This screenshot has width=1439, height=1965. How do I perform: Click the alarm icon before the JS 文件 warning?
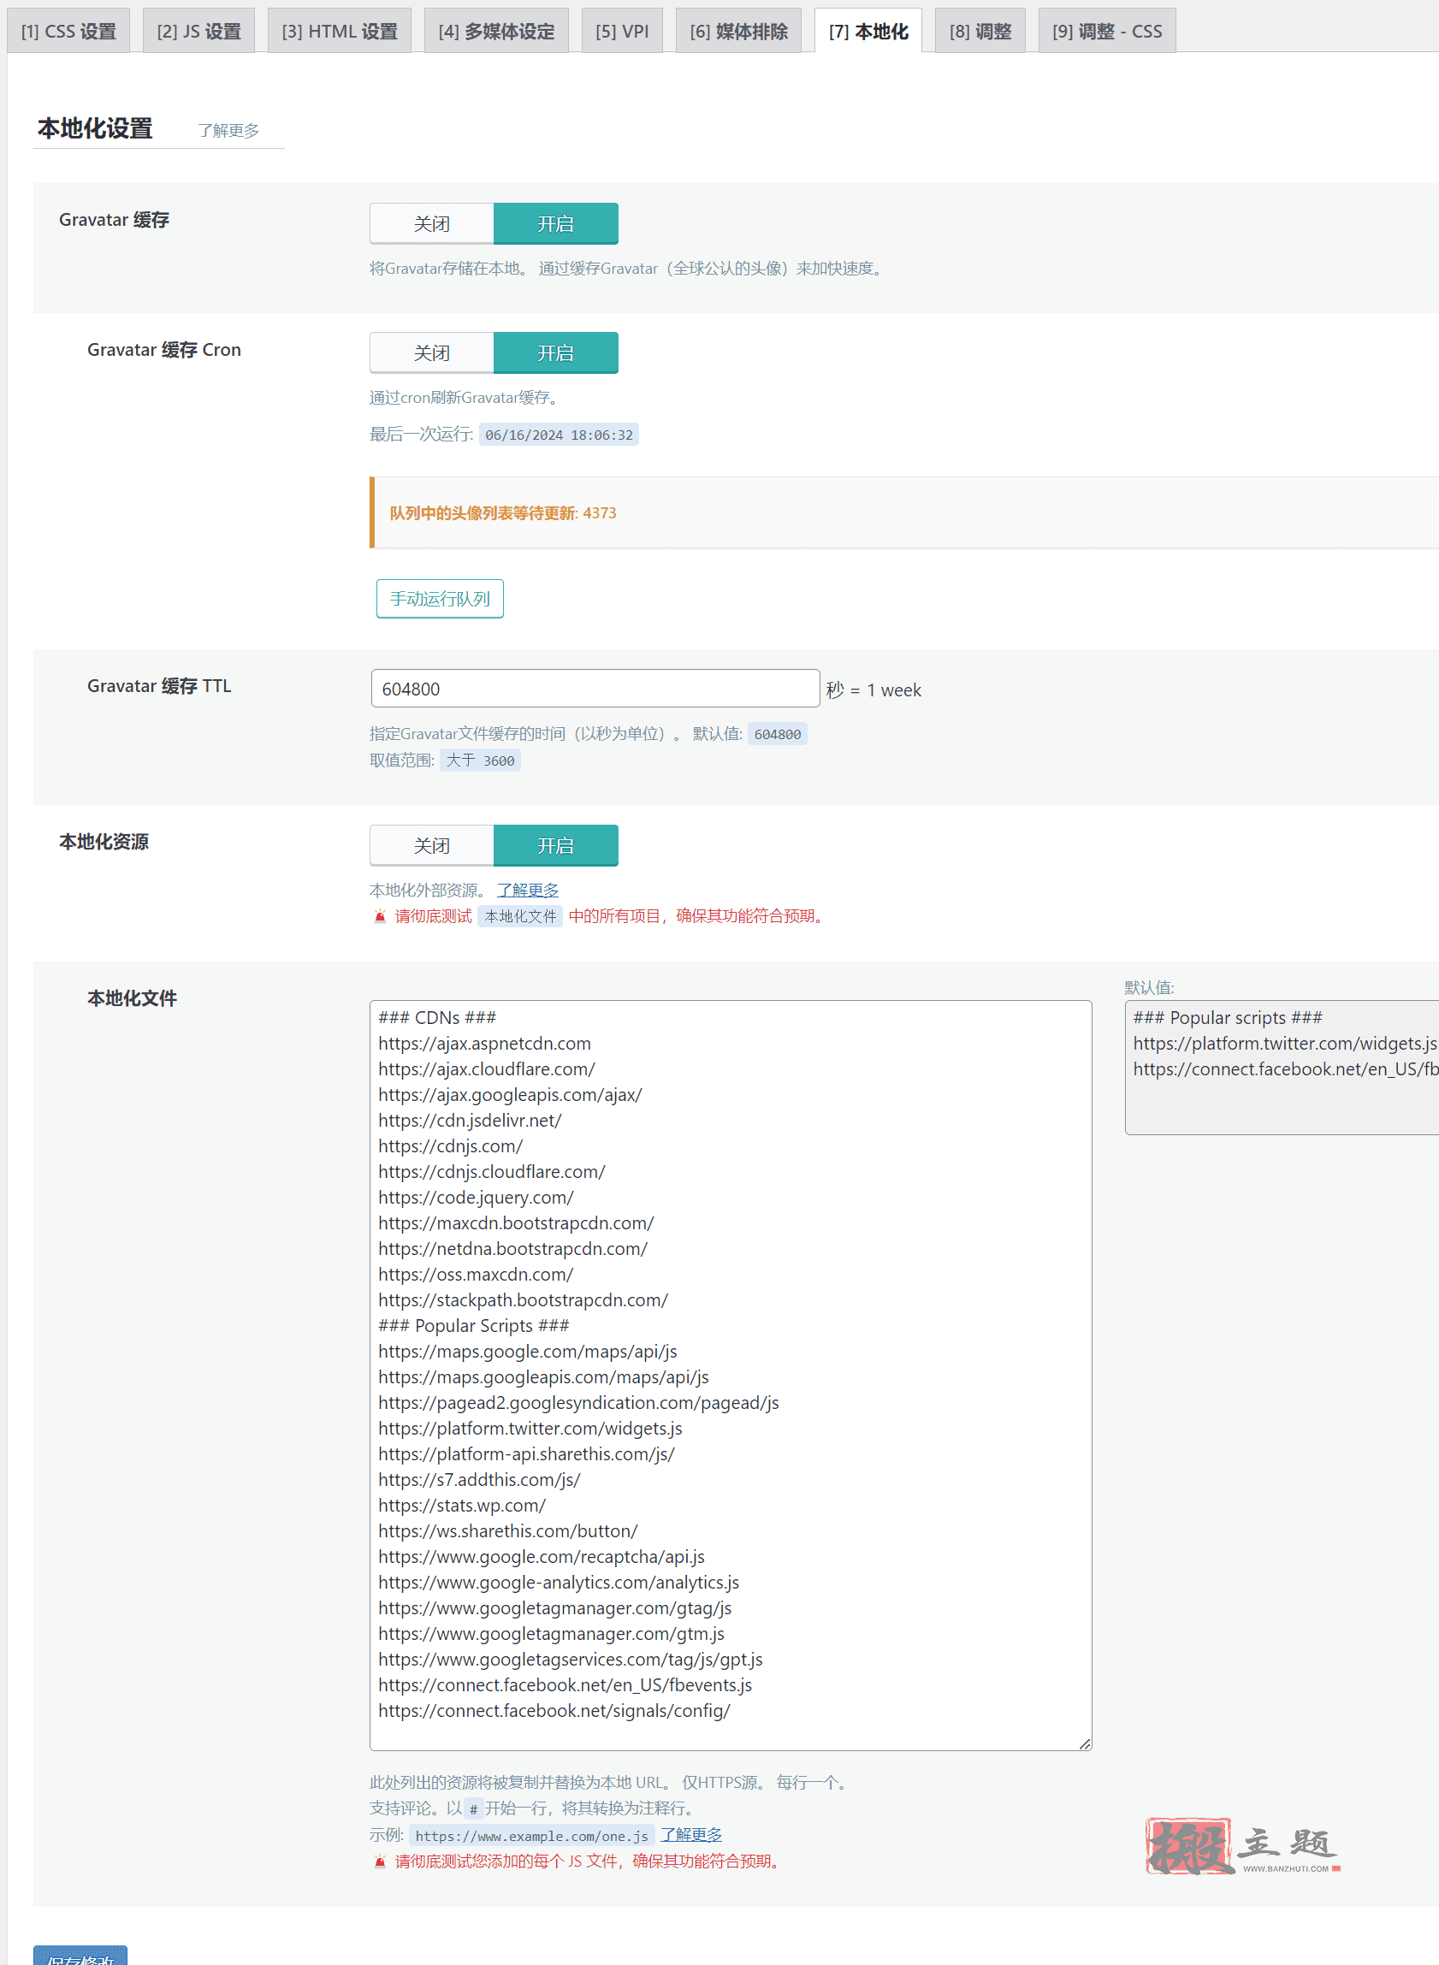[x=380, y=1861]
